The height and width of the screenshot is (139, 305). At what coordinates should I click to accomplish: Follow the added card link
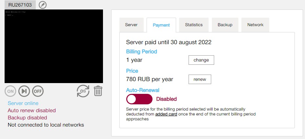click(166, 114)
